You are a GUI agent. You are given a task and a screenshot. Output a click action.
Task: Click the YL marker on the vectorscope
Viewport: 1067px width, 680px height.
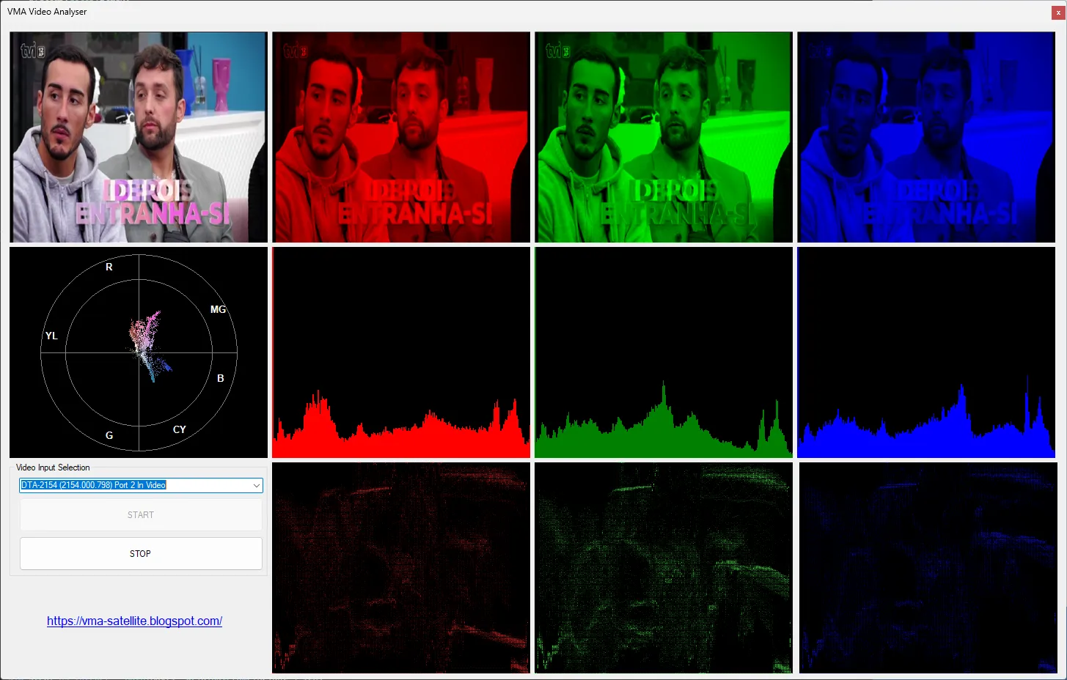51,336
